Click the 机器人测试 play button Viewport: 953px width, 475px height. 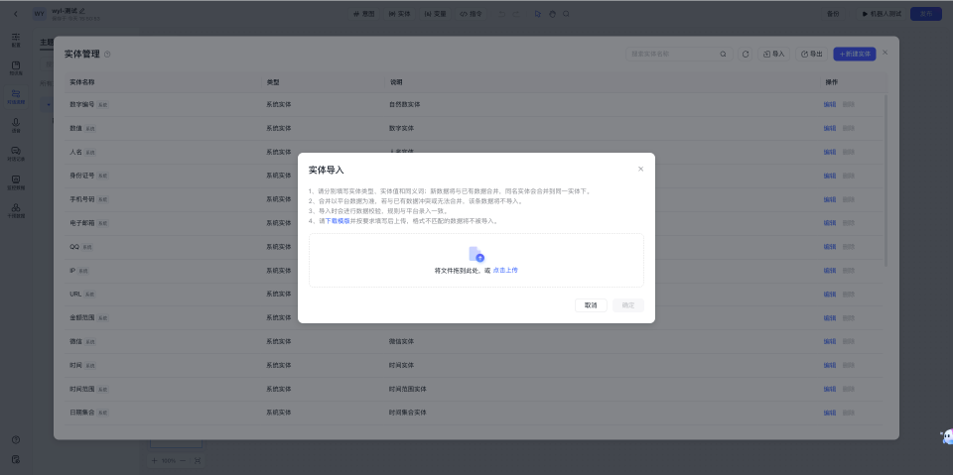tap(880, 14)
